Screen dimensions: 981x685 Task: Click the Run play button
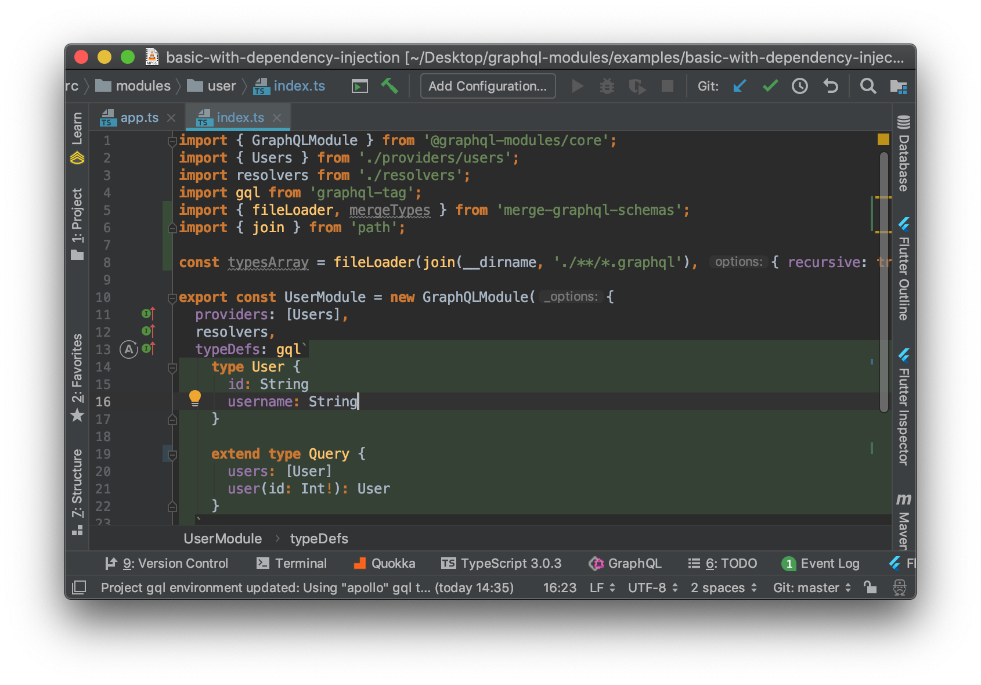(577, 86)
